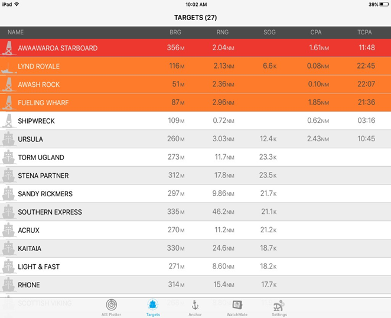Click the 21.2K speed for ACRUX
The image size is (391, 318).
pos(268,230)
